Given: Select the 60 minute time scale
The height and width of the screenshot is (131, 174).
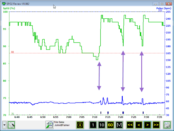Looking at the screenshot, I should pyautogui.click(x=110, y=125).
